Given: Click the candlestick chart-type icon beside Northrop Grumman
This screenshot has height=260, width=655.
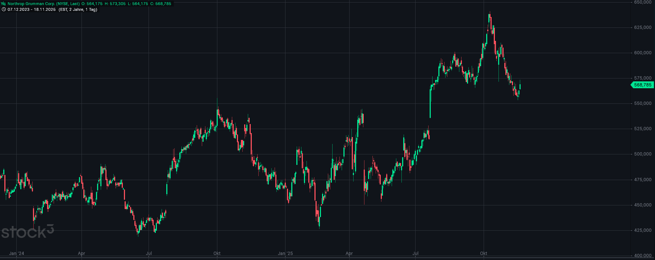Looking at the screenshot, I should (4, 4).
